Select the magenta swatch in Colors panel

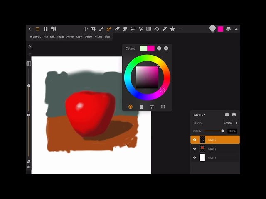tap(151, 48)
